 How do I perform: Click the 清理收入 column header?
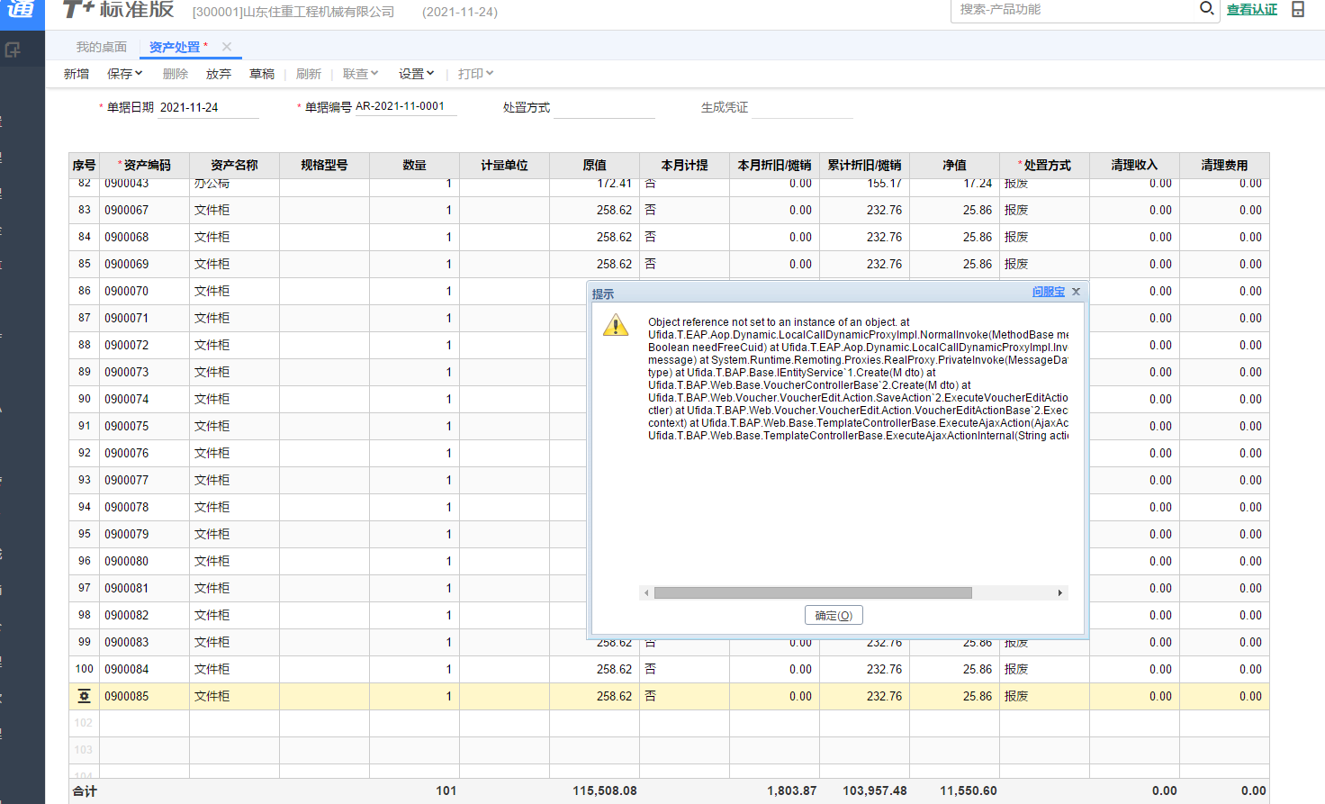tap(1135, 165)
